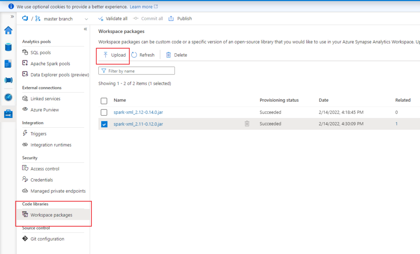The width and height of the screenshot is (420, 254).
Task: Refresh the workspace packages list
Action: (143, 55)
